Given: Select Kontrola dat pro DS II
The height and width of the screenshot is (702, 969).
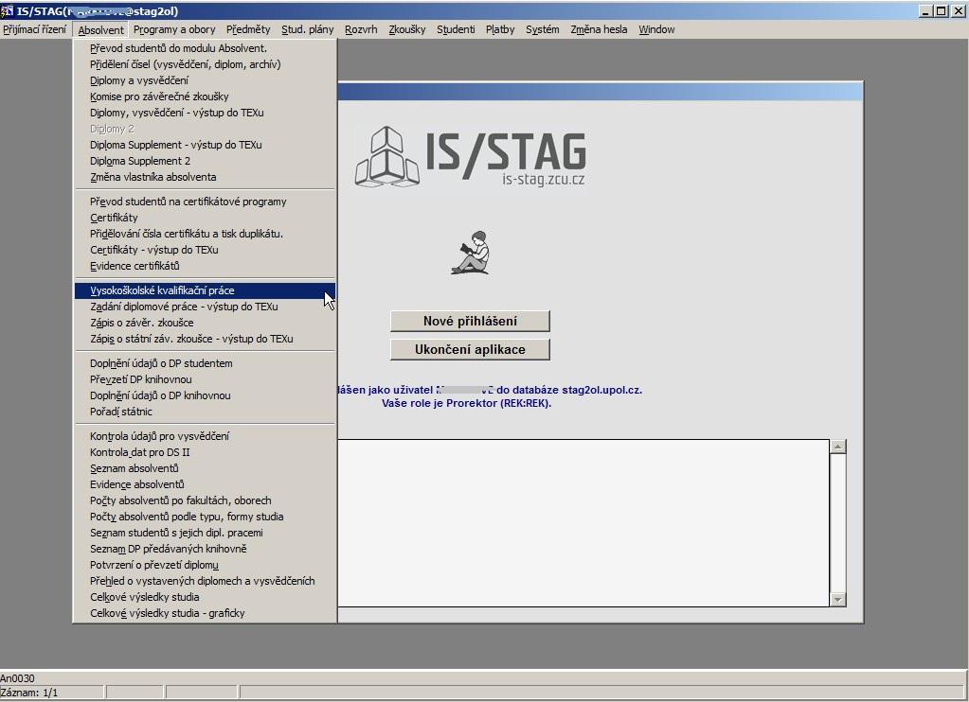Looking at the screenshot, I should (x=205, y=452).
